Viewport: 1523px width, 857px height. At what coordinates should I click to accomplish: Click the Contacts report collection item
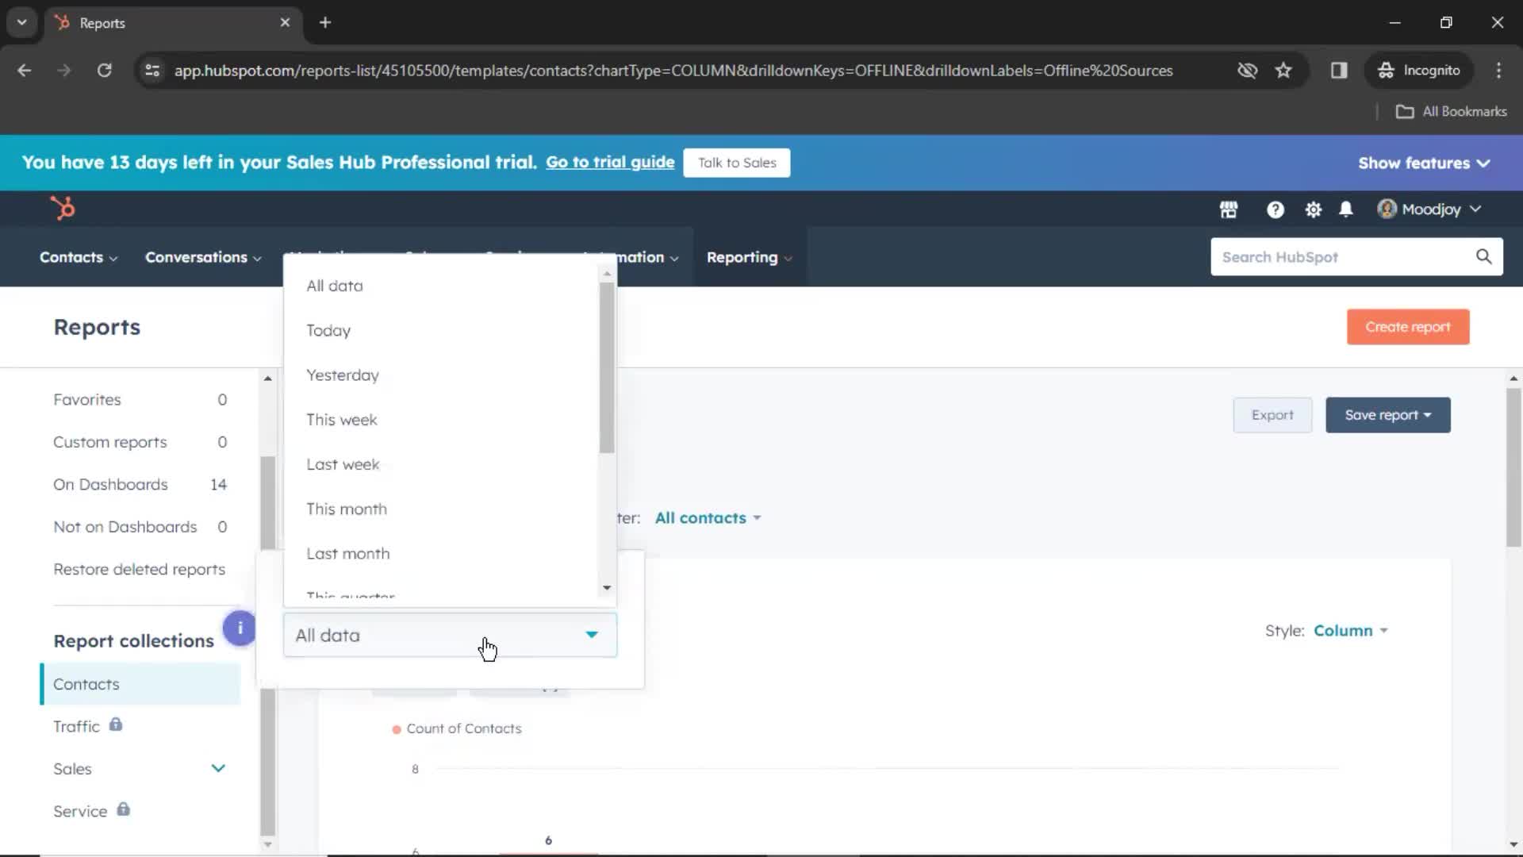coord(86,683)
